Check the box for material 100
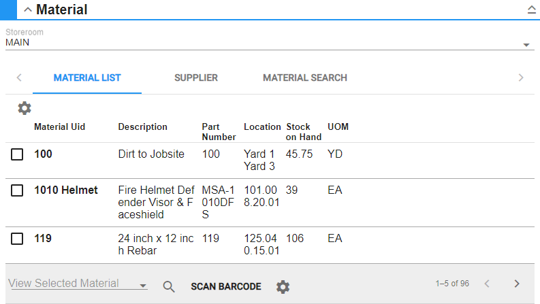Screen dimensions: 540x304 point(17,154)
